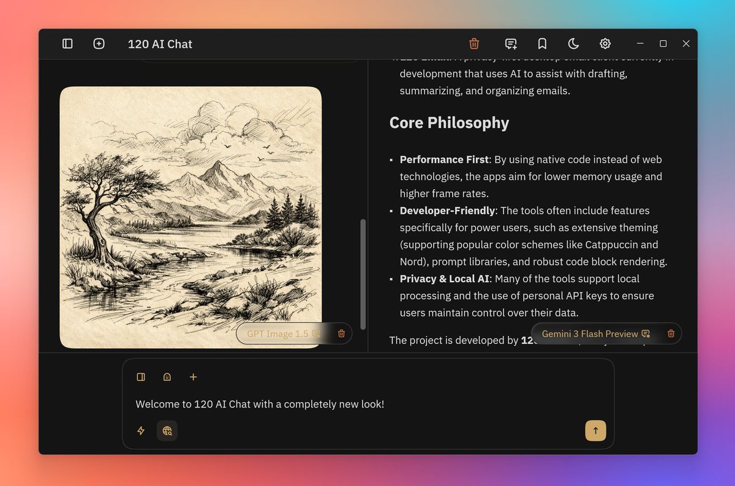Maximize the 120 AI Chat window
The width and height of the screenshot is (735, 486).
point(663,43)
